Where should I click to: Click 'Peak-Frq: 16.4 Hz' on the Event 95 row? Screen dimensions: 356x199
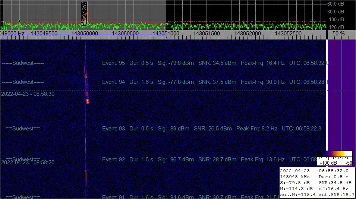263,63
